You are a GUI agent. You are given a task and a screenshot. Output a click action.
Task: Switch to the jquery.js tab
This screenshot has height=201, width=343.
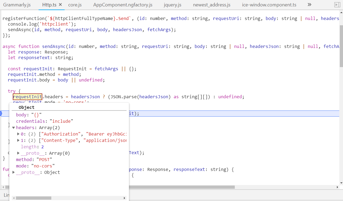(172, 5)
